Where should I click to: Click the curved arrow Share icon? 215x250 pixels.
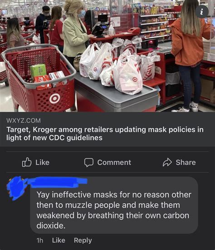pos(167,162)
